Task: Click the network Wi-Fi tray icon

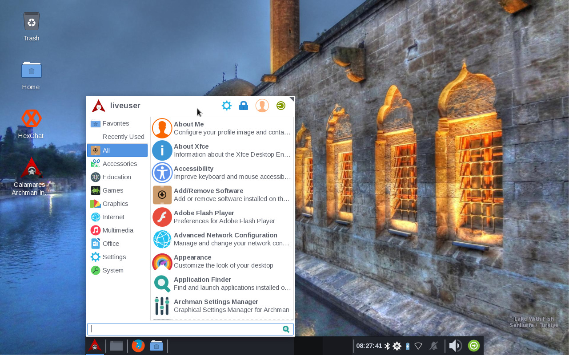Action: click(x=418, y=346)
